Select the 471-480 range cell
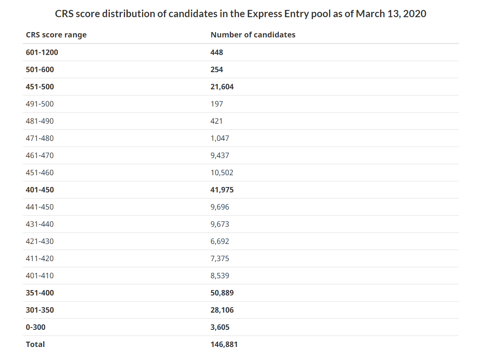 click(40, 138)
